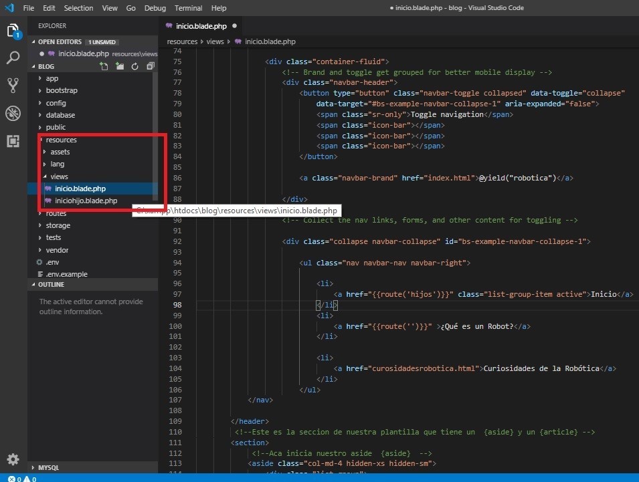Click views in the breadcrumb bar
This screenshot has height=482, width=639.
214,41
